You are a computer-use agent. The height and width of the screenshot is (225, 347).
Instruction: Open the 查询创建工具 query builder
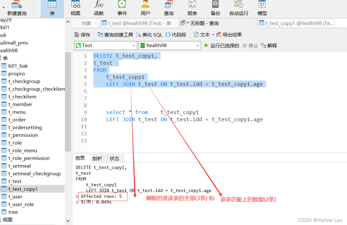tap(115, 35)
